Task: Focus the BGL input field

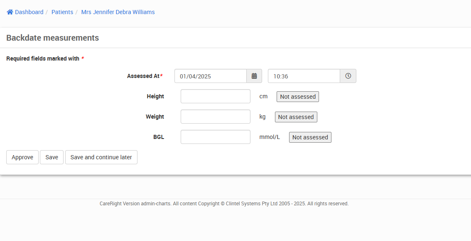Action: (x=216, y=137)
